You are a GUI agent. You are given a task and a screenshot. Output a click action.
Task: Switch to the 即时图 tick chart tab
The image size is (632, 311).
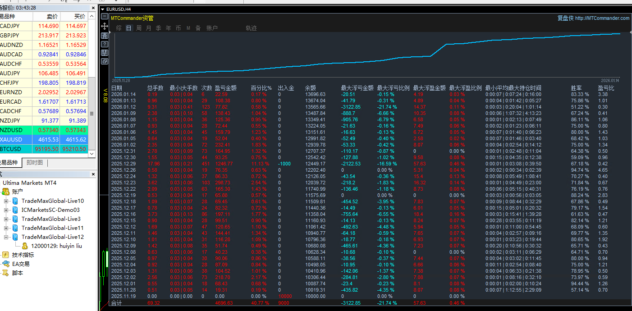tap(35, 163)
